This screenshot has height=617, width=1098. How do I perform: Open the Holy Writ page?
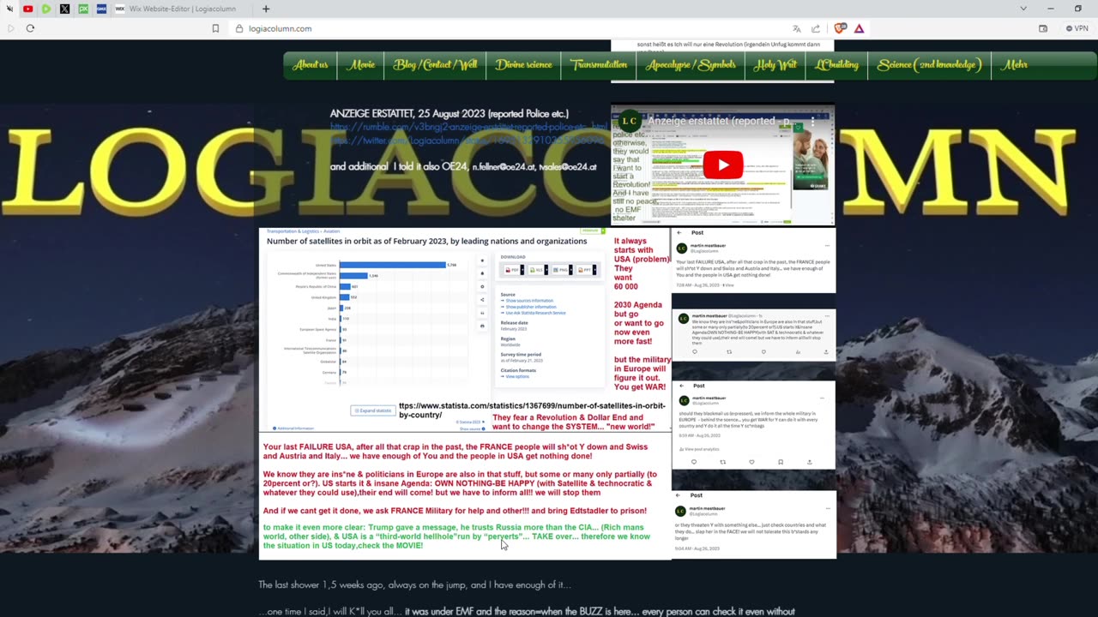pyautogui.click(x=775, y=65)
